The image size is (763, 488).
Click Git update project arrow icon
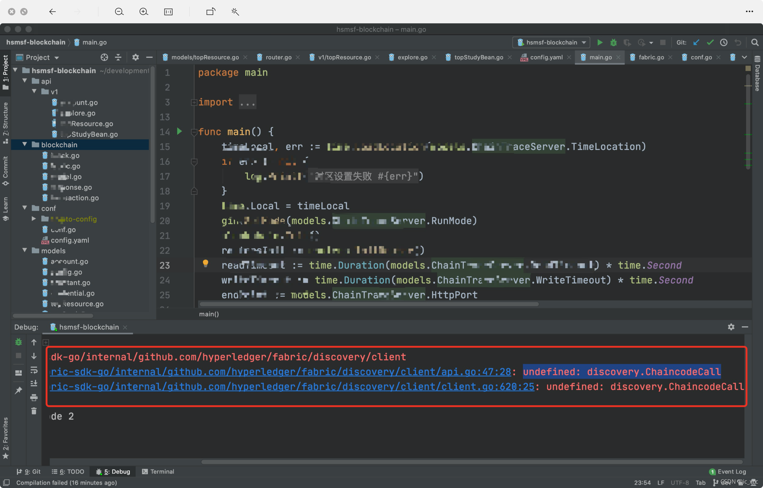pyautogui.click(x=696, y=43)
